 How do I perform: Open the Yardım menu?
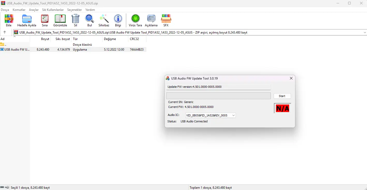pyautogui.click(x=90, y=10)
